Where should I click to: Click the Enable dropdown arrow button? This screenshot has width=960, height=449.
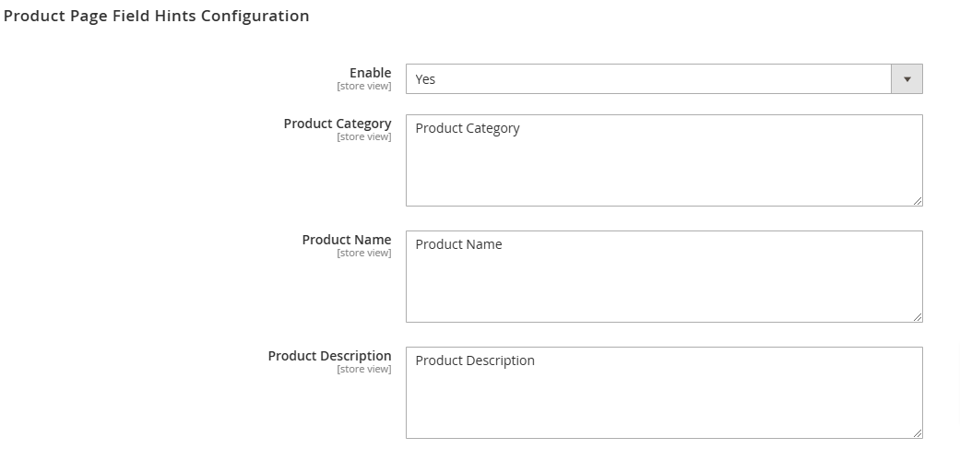coord(907,79)
